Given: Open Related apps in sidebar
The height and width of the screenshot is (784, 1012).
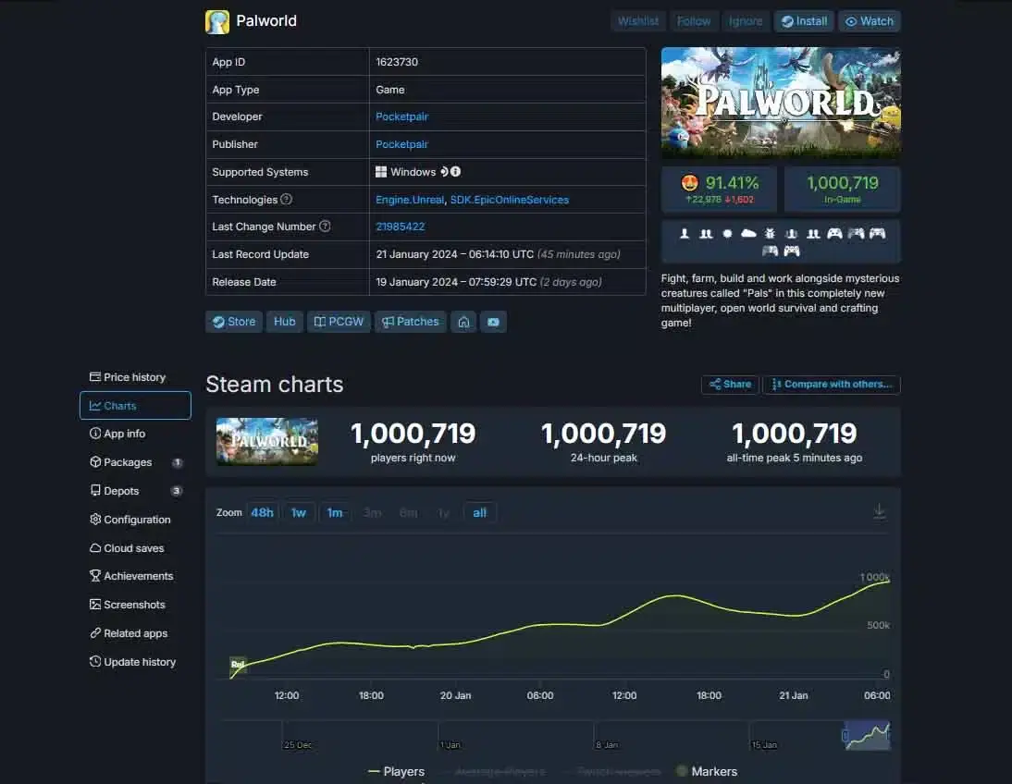Looking at the screenshot, I should (130, 633).
